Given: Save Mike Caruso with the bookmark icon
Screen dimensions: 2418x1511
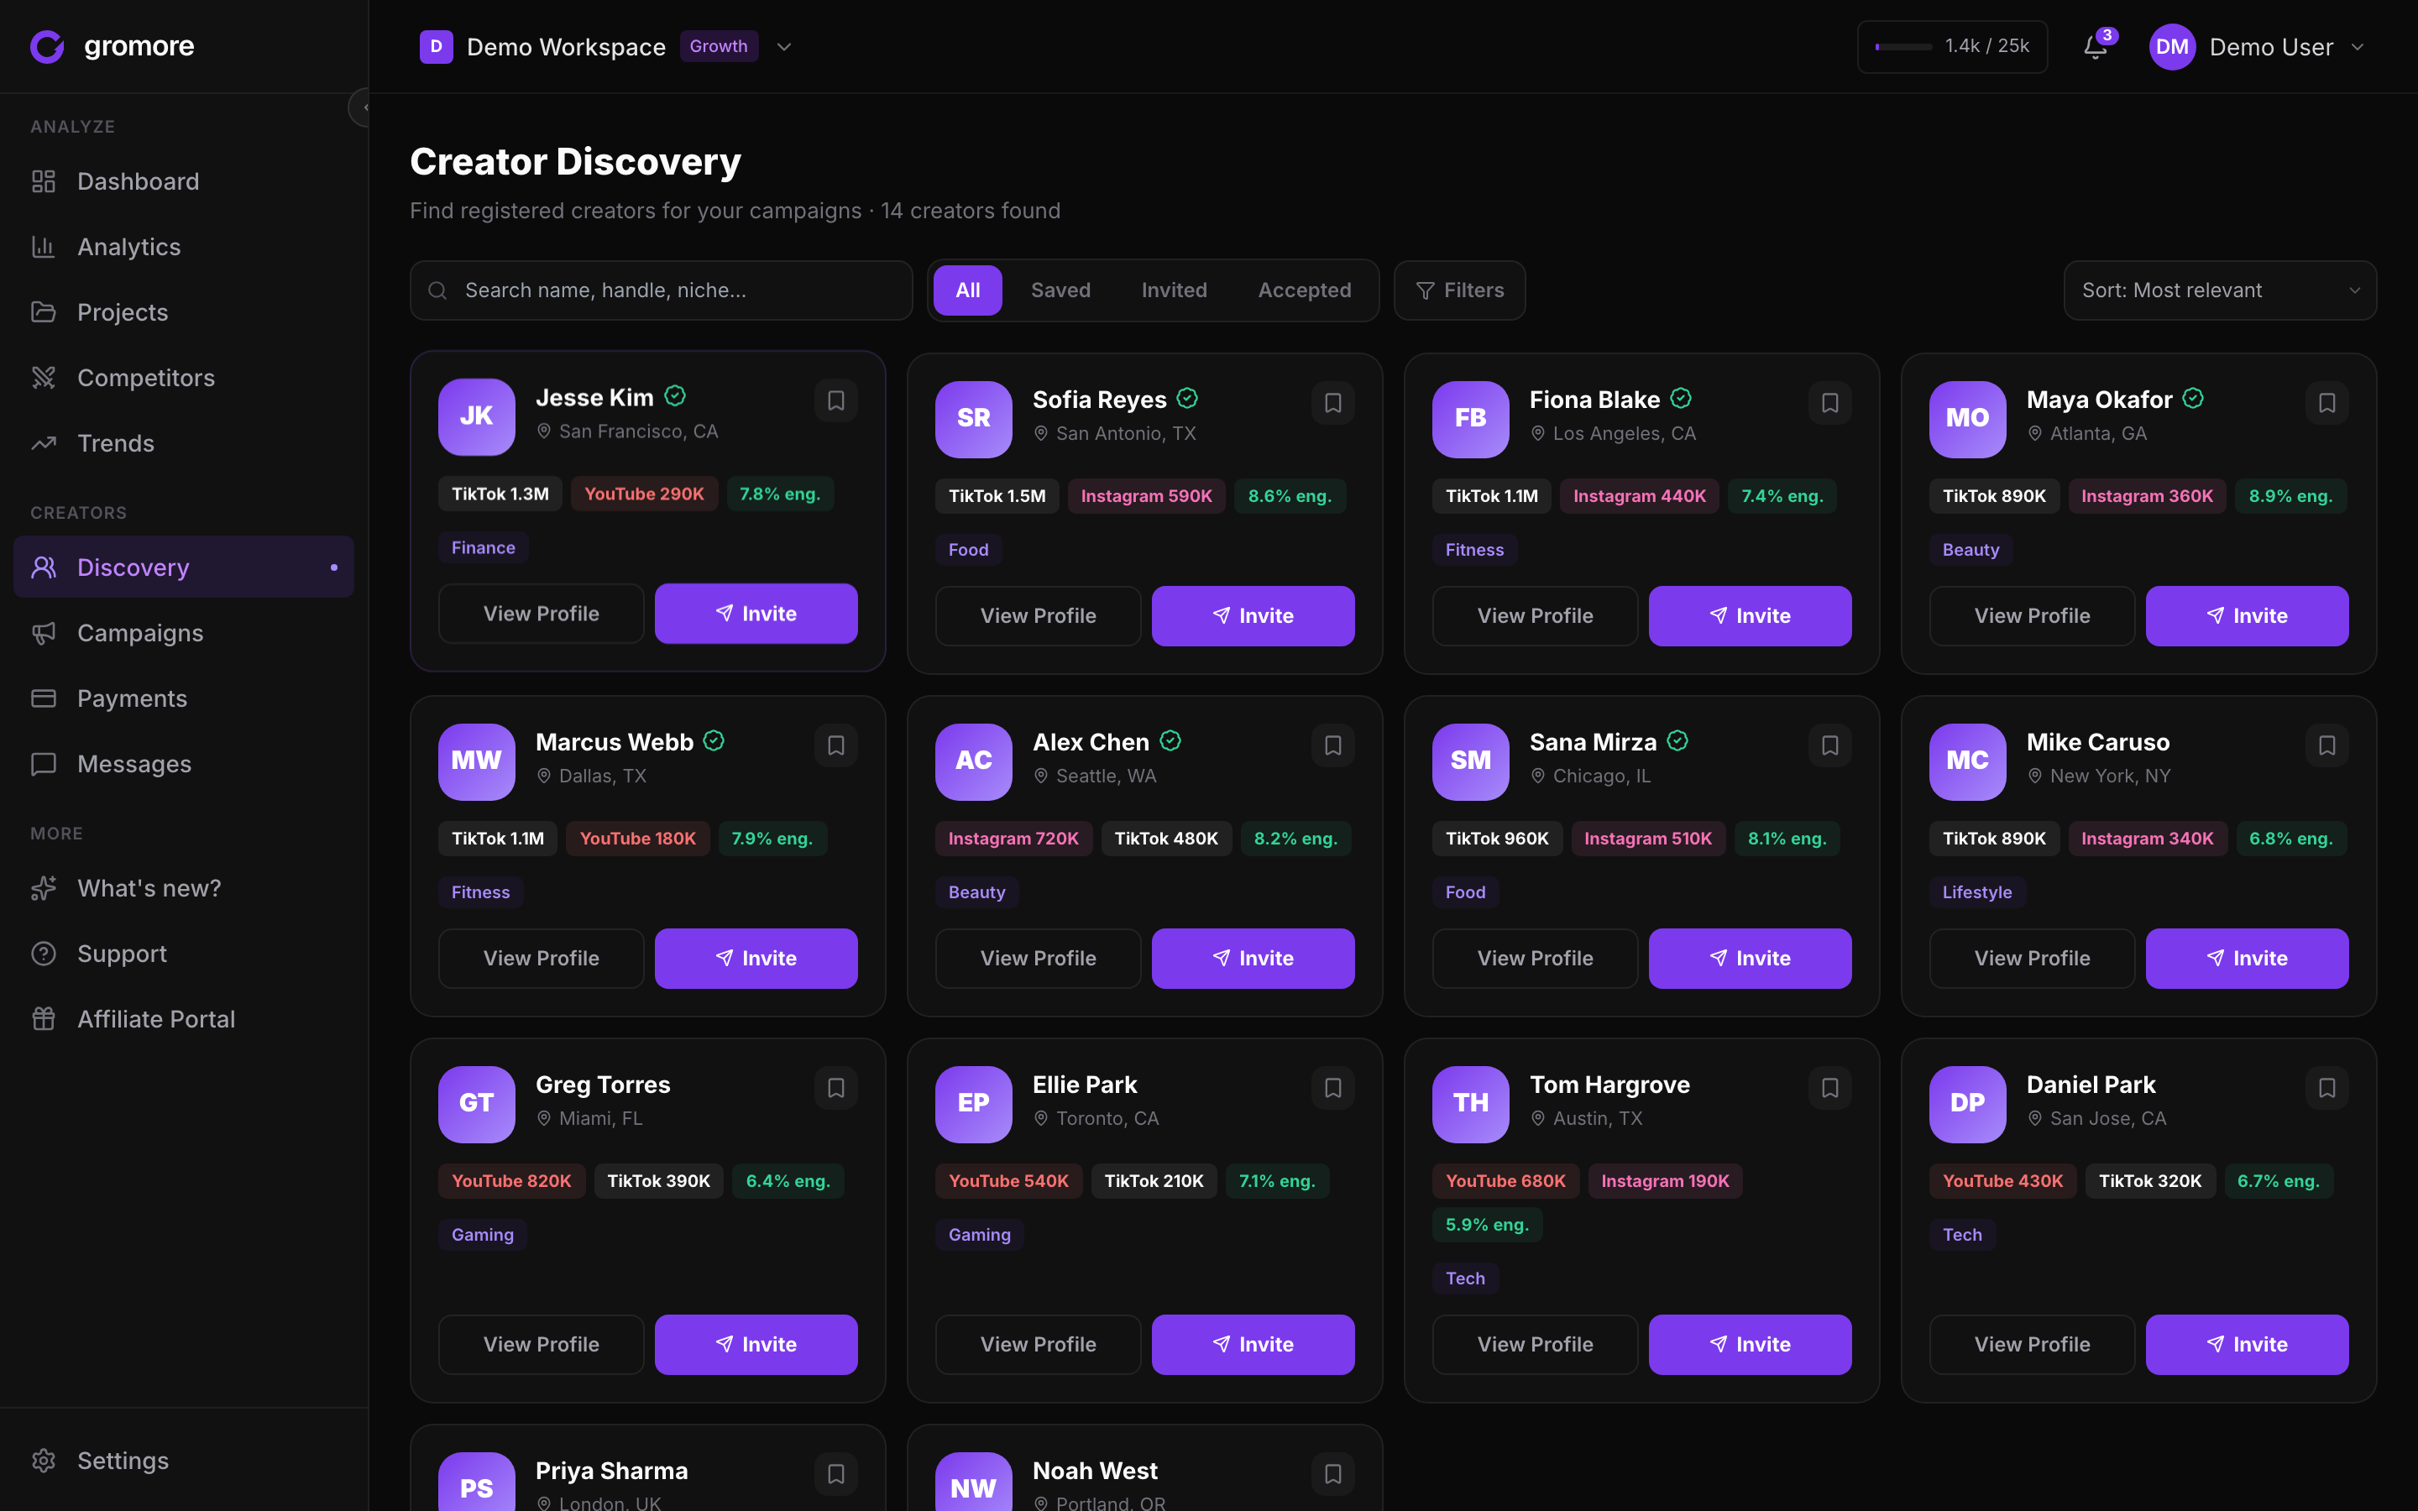Looking at the screenshot, I should (2327, 745).
